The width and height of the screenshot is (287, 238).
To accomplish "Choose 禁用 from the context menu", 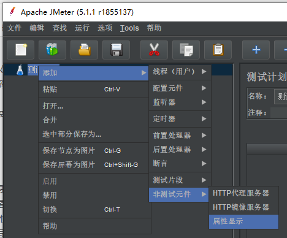I will coord(93,196).
